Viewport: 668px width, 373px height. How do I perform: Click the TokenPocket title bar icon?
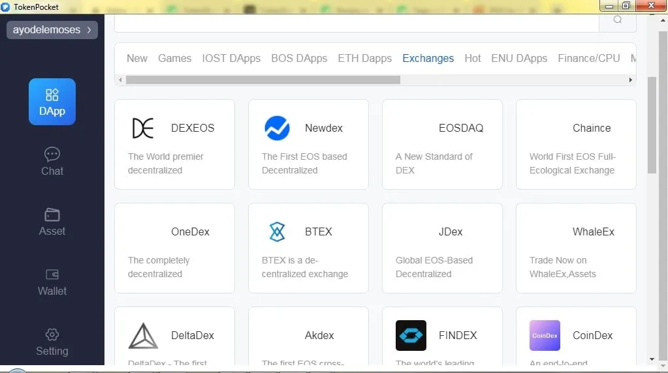tap(5, 7)
